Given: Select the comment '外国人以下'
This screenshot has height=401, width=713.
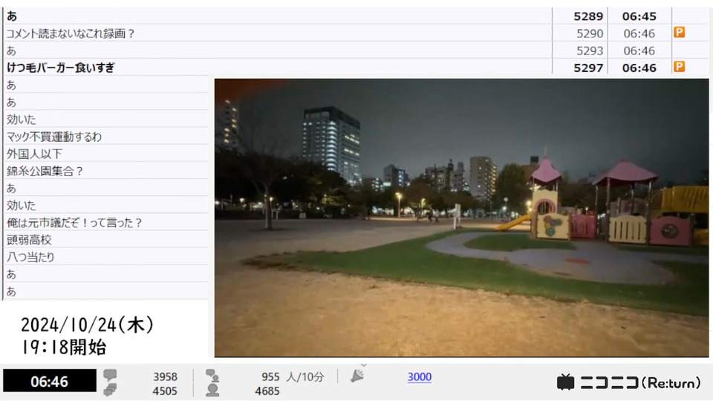Looking at the screenshot, I should click(x=34, y=154).
